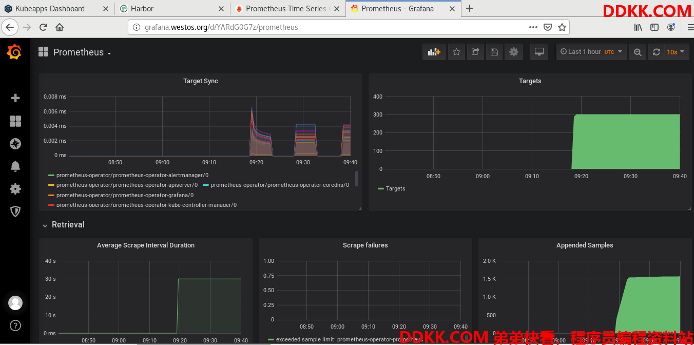Image resolution: width=694 pixels, height=345 pixels.
Task: Open the Alerting bell icon
Action: point(15,166)
